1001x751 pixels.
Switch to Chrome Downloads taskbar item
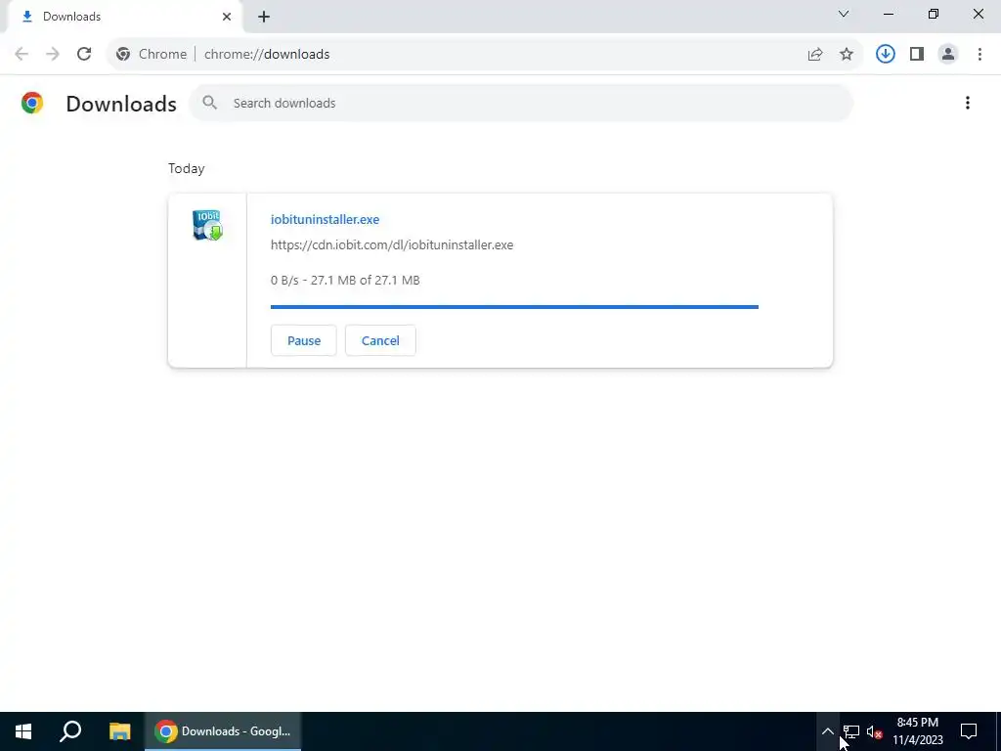tap(223, 731)
